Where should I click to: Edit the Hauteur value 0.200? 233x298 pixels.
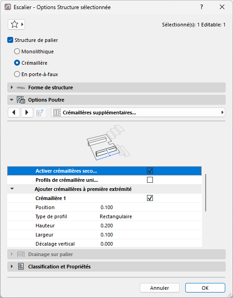coord(106,226)
